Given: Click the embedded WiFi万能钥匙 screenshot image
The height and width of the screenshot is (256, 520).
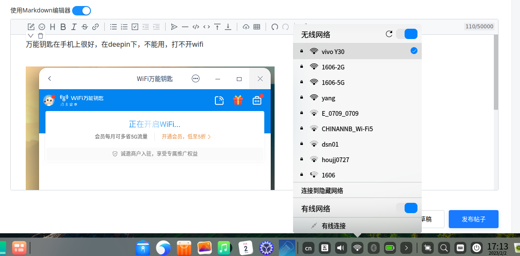Looking at the screenshot, I should point(150,128).
